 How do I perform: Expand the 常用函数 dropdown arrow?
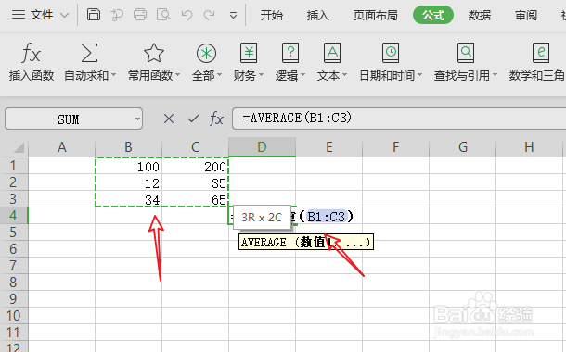coord(177,75)
